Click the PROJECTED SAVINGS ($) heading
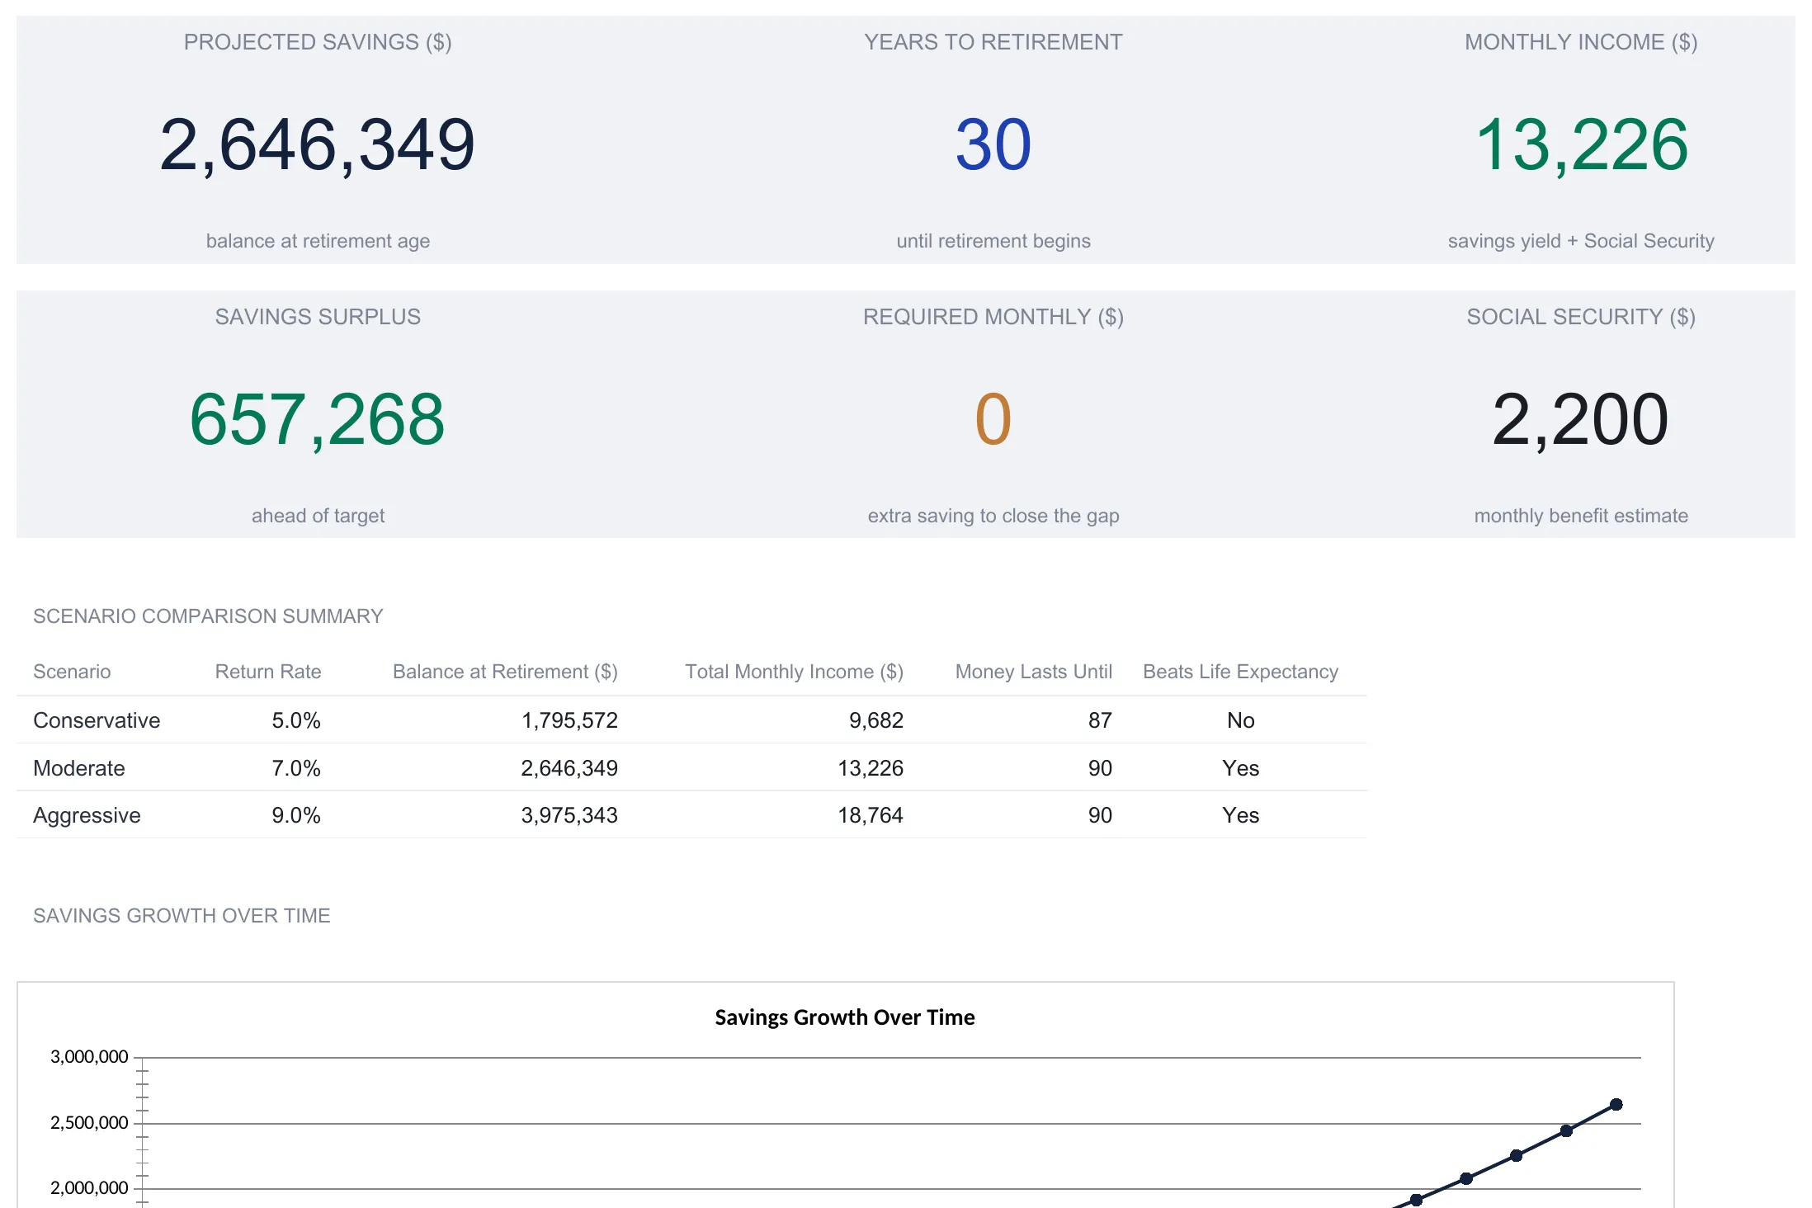The image size is (1812, 1208). pyautogui.click(x=318, y=42)
